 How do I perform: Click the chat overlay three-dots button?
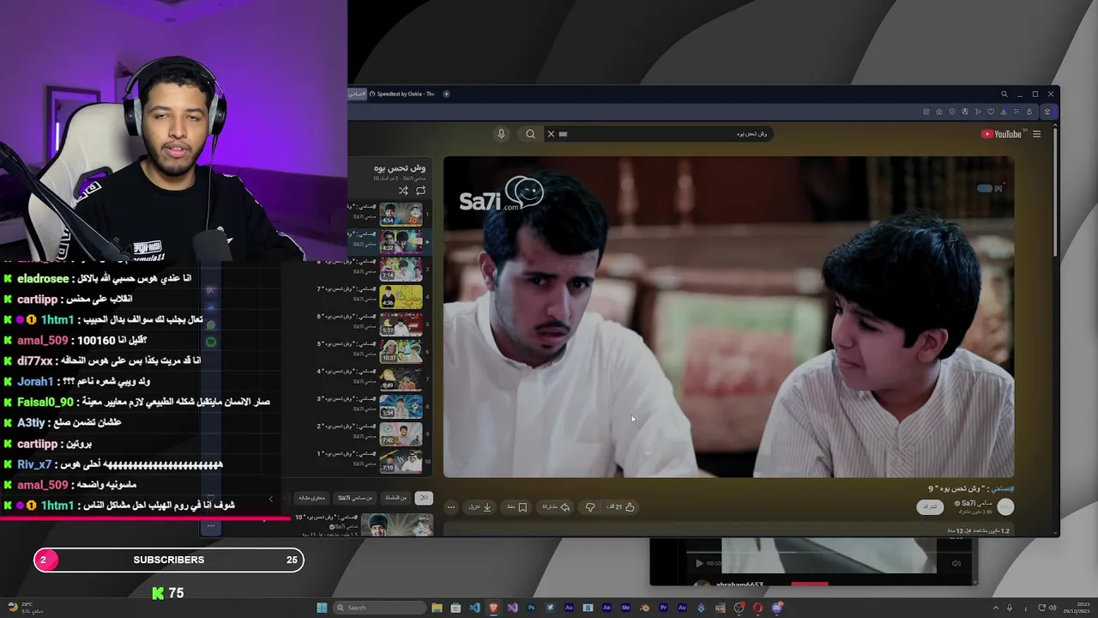(x=211, y=526)
